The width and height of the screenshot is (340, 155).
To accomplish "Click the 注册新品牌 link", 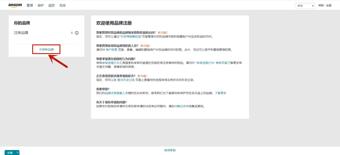I will pos(46,50).
